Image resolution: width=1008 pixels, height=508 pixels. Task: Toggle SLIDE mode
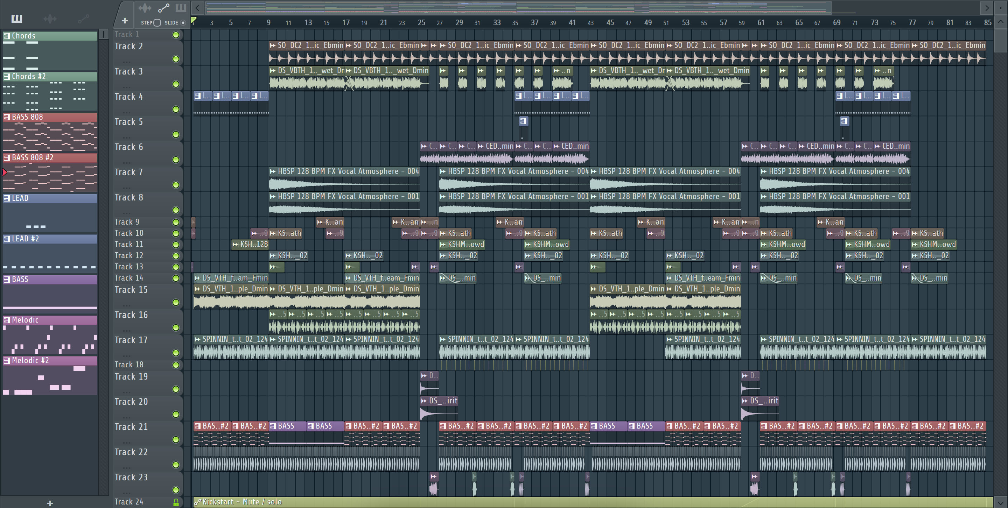click(x=183, y=23)
